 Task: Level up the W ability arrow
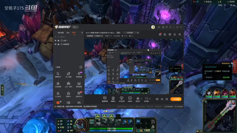[x=105, y=116]
